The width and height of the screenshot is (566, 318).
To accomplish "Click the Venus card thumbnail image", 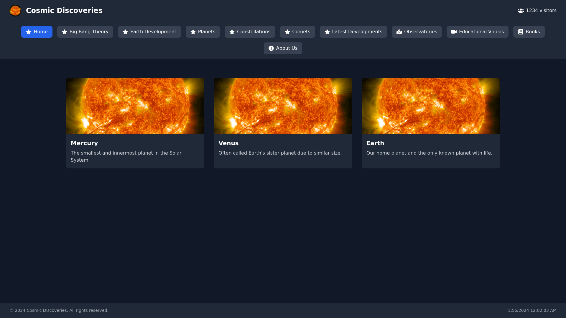I will pos(283,106).
